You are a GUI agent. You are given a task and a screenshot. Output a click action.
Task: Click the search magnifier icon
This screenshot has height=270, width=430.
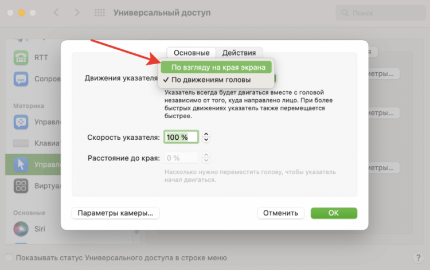345,13
